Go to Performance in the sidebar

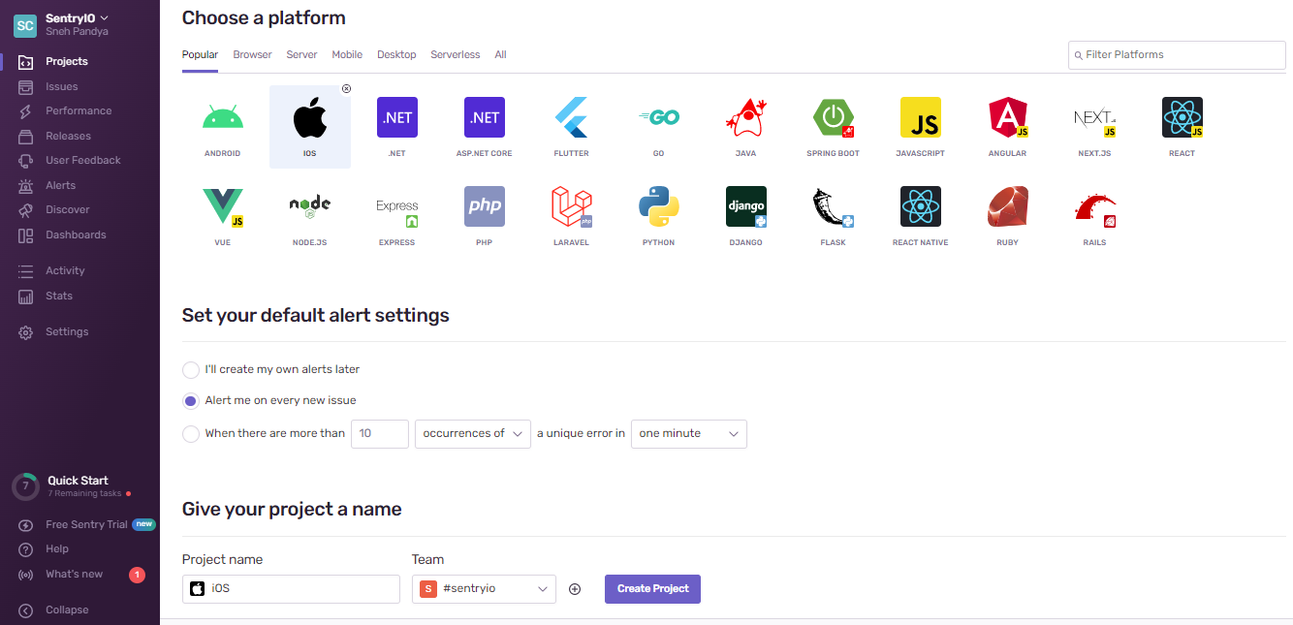[79, 110]
